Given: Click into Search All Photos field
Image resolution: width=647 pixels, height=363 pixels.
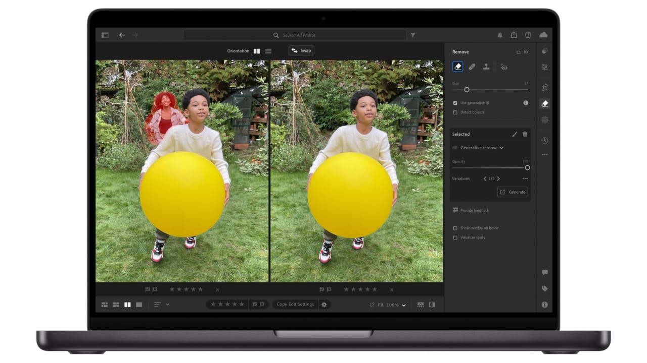Looking at the screenshot, I should click(295, 35).
